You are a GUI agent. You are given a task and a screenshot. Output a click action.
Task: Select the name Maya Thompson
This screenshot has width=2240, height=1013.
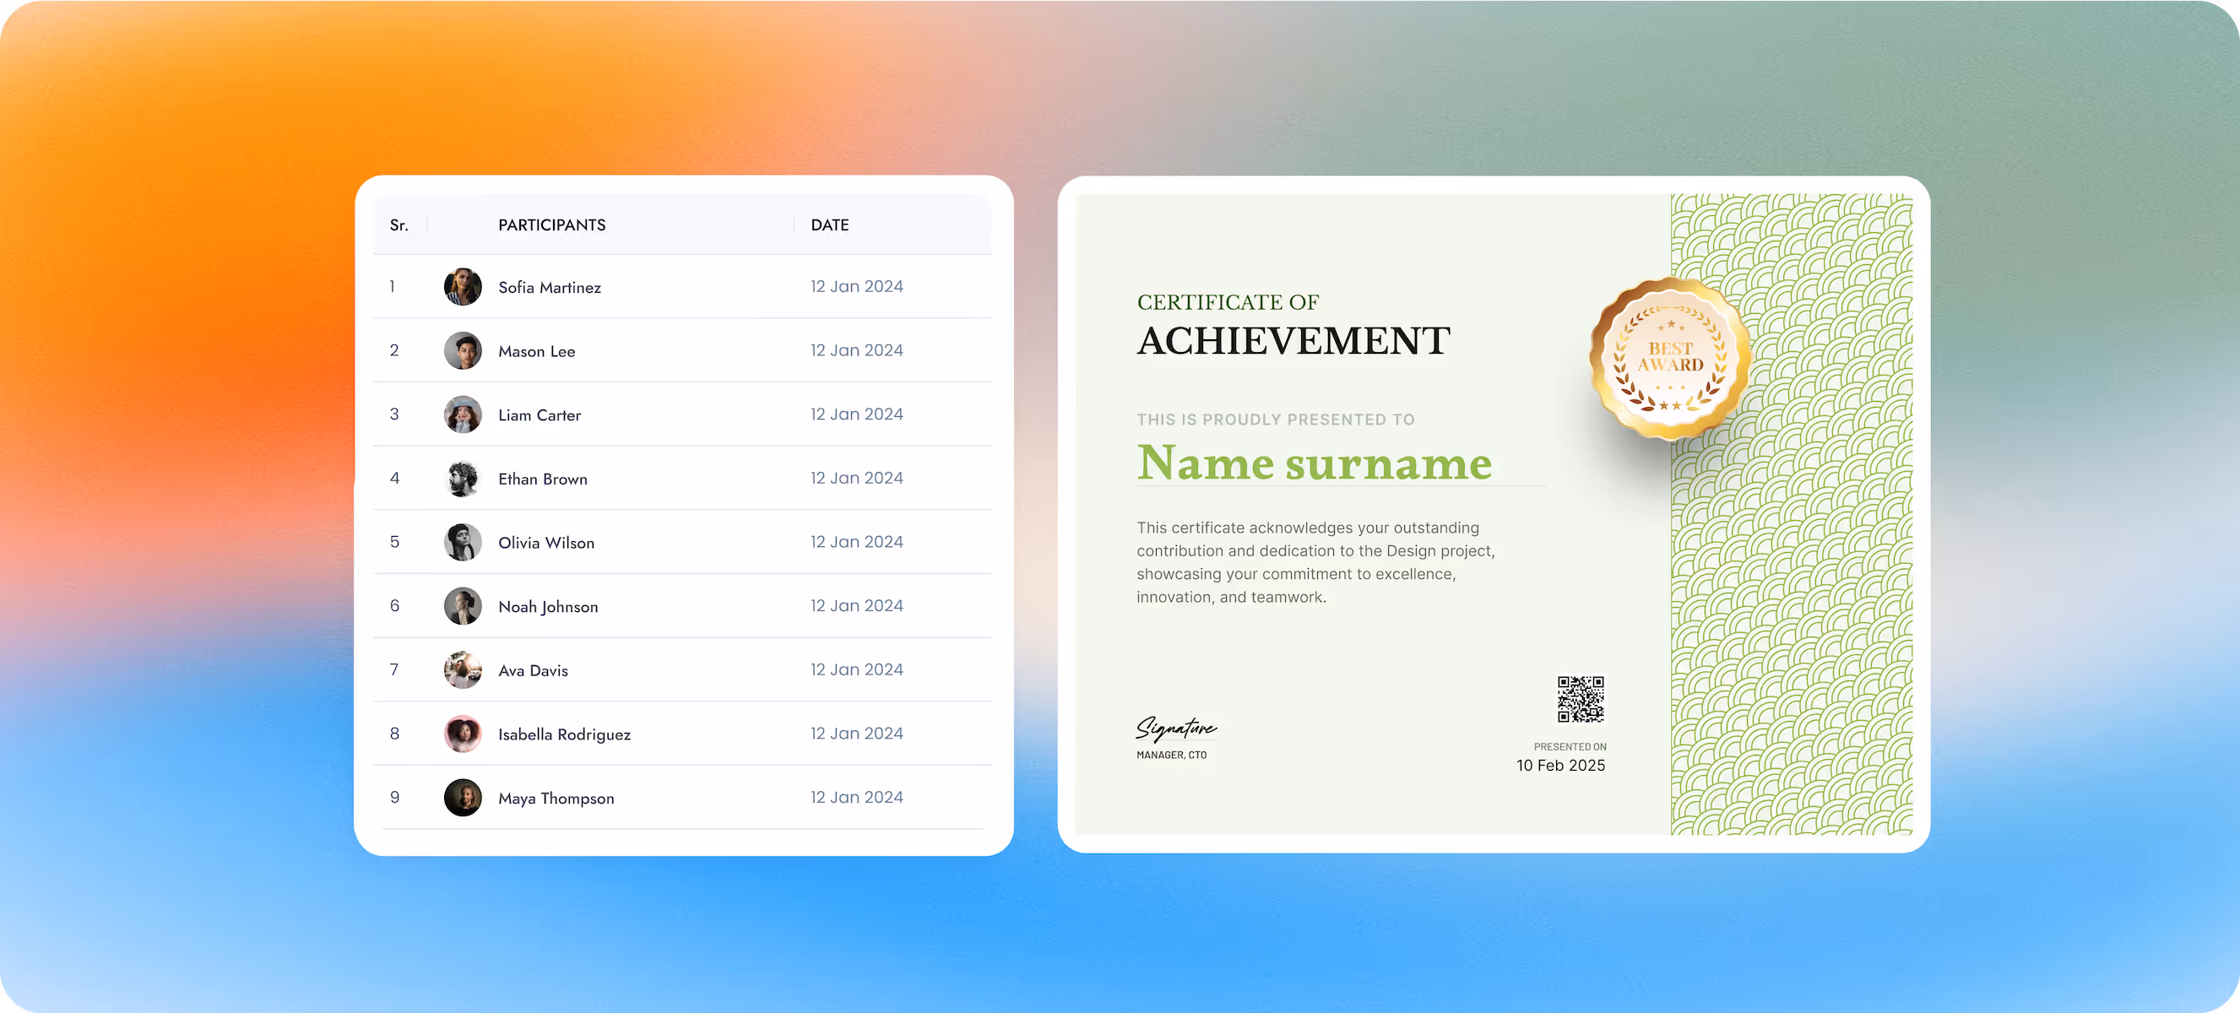556,799
